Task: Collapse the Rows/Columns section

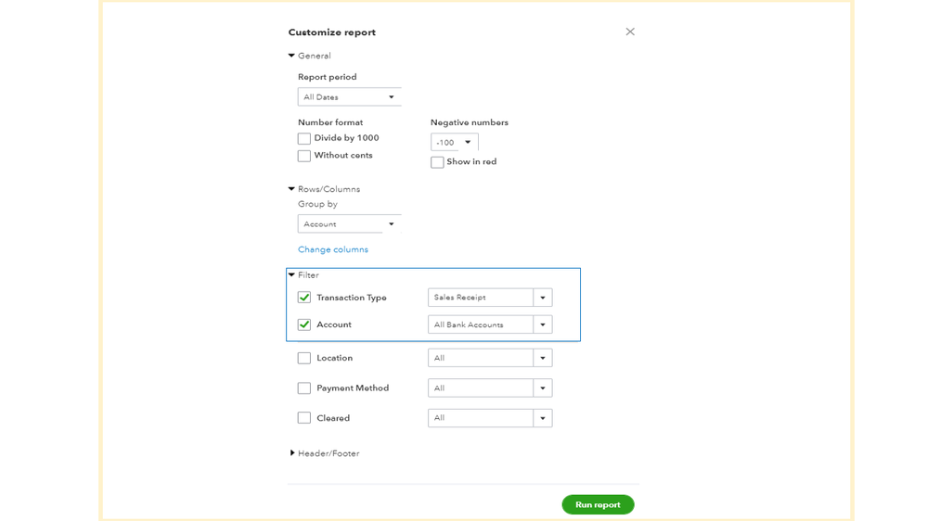Action: pyautogui.click(x=292, y=189)
